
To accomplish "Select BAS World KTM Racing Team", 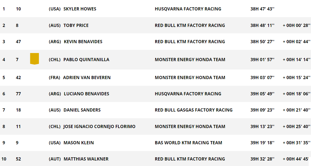I will click(188, 143).
